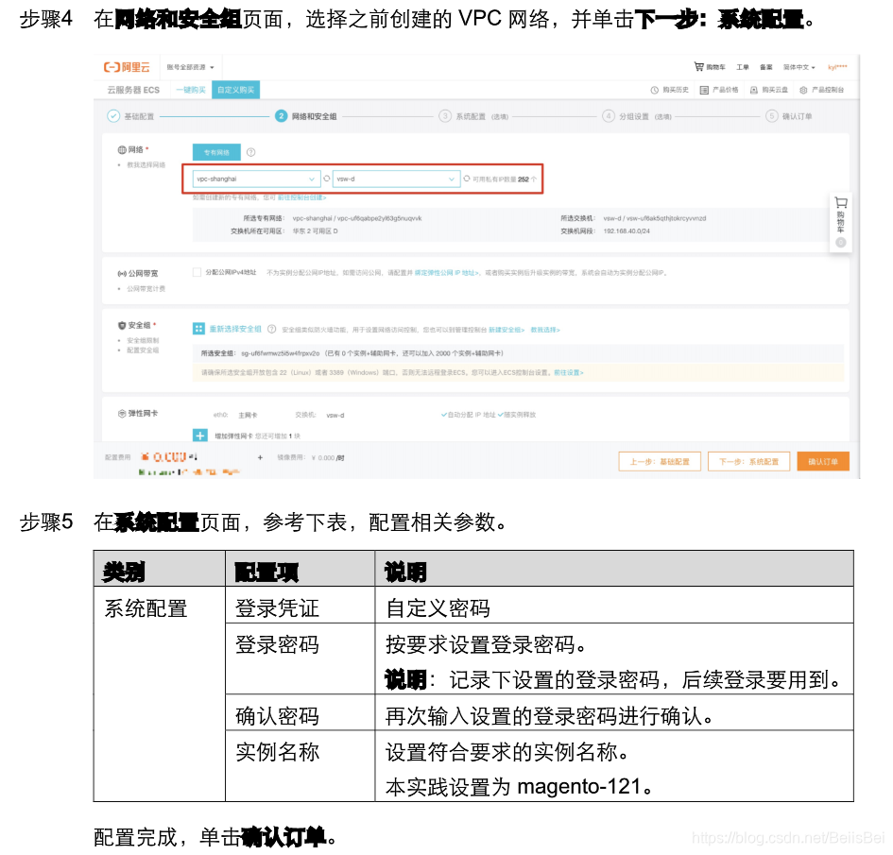Click help icon beside 重新选择安全组

[x=271, y=329]
